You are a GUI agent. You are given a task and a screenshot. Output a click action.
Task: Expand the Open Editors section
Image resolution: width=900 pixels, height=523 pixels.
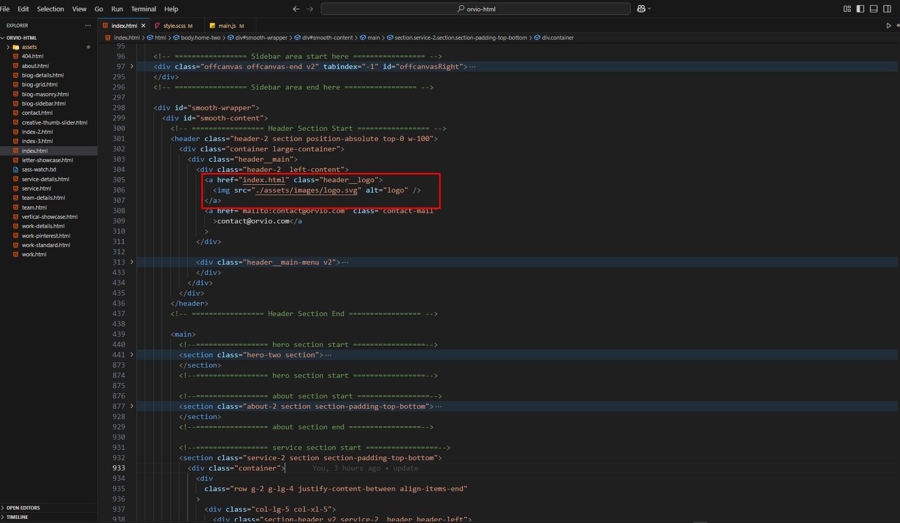23,508
